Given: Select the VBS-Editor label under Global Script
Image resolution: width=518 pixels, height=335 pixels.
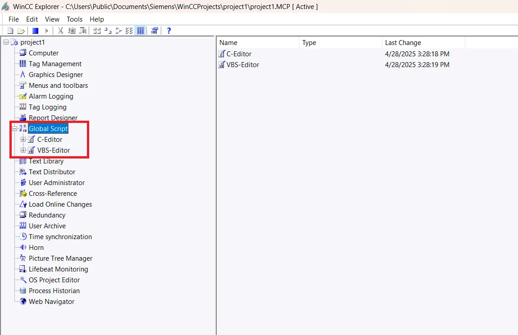Looking at the screenshot, I should 54,150.
